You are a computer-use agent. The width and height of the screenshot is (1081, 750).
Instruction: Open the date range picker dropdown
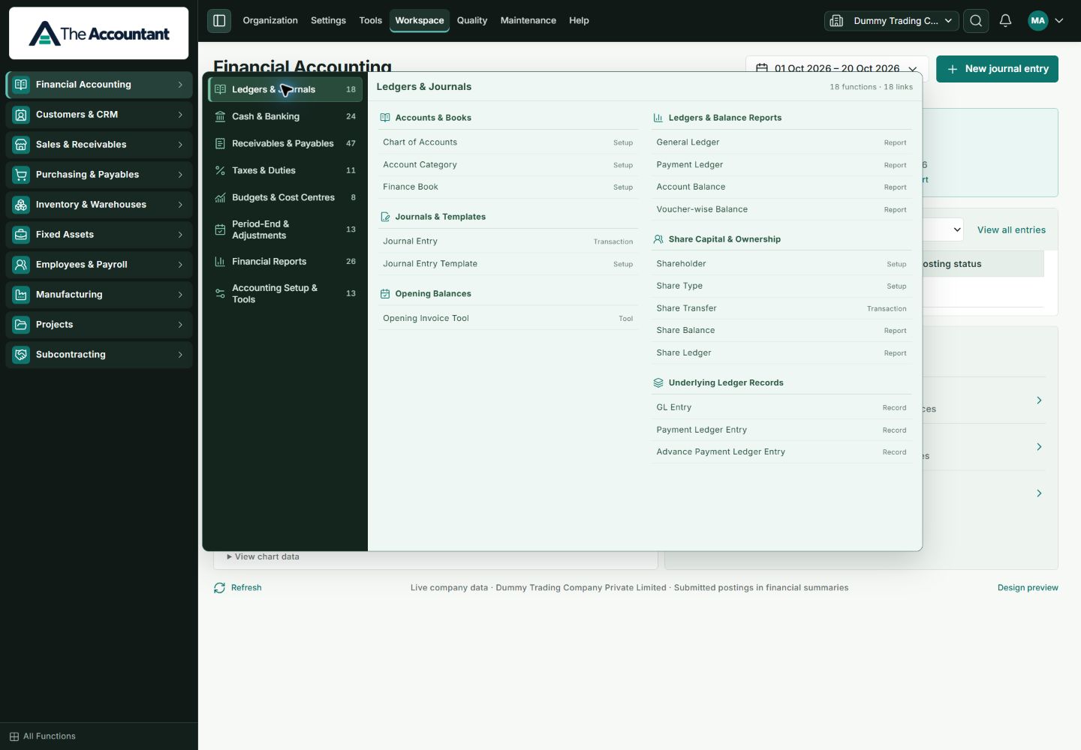click(x=837, y=68)
